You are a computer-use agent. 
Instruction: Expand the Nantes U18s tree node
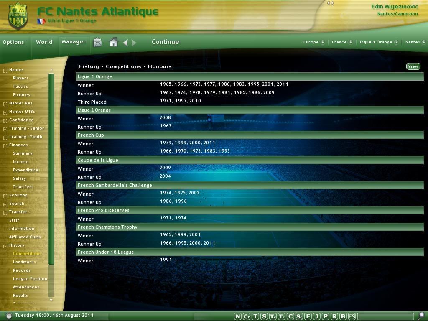5,112
